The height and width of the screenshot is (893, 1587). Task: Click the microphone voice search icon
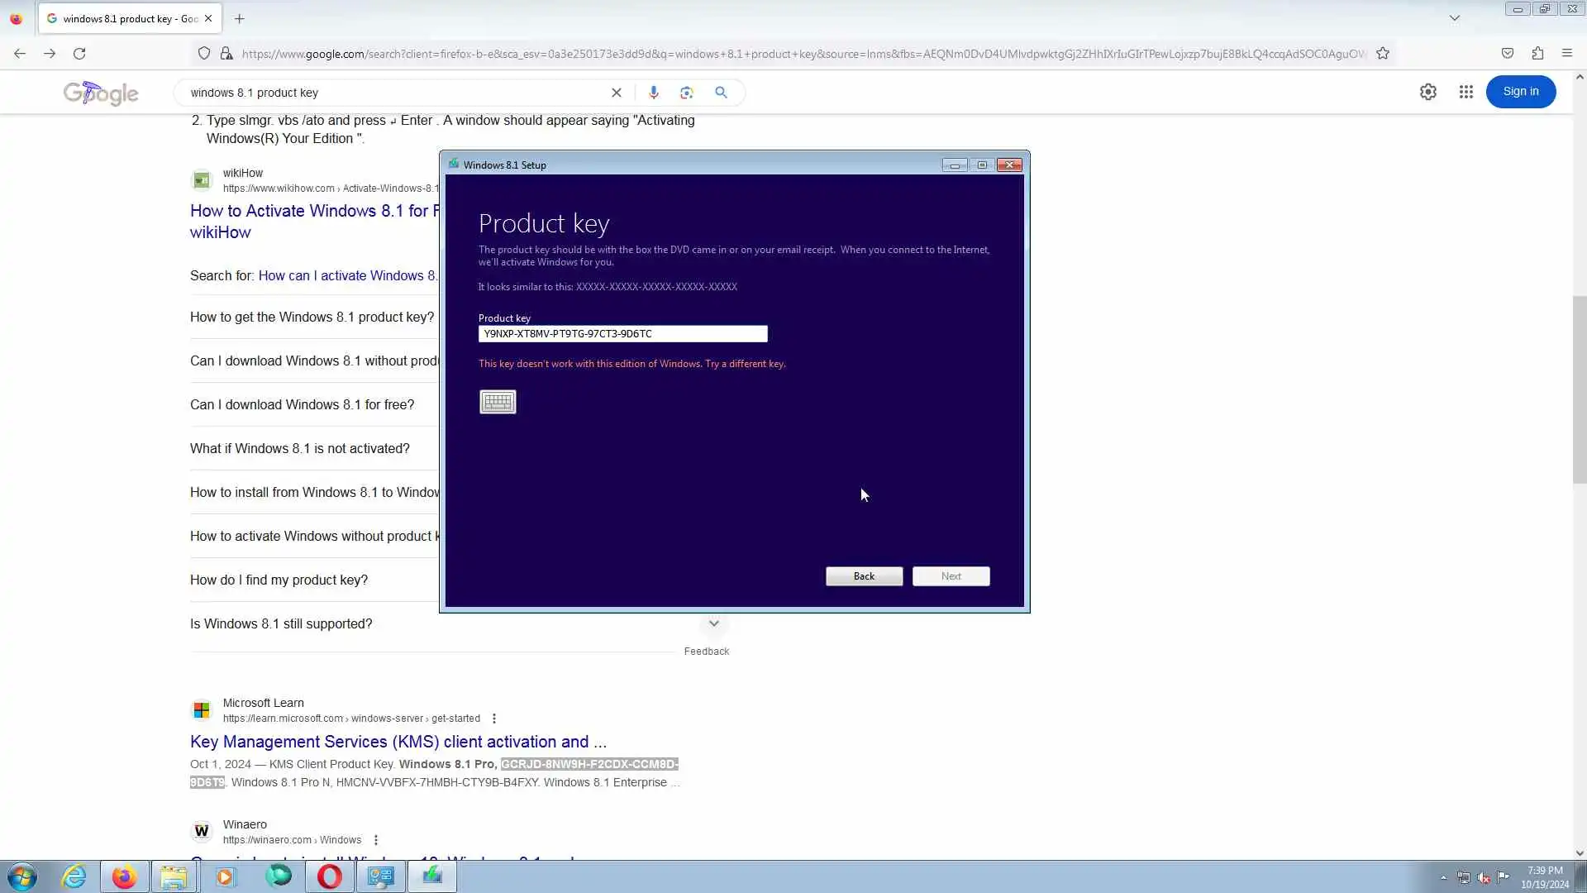(653, 93)
